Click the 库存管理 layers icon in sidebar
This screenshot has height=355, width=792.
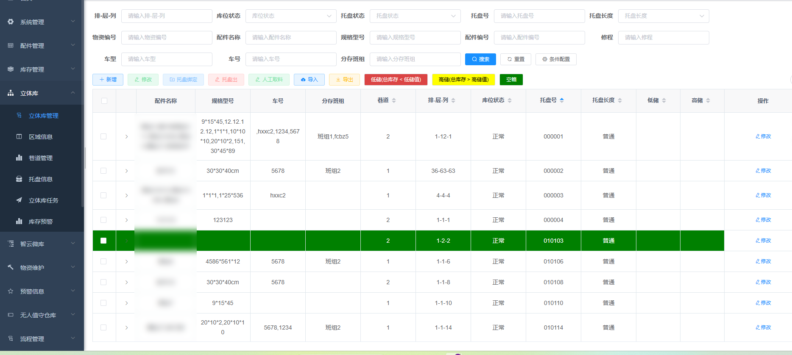click(x=11, y=69)
